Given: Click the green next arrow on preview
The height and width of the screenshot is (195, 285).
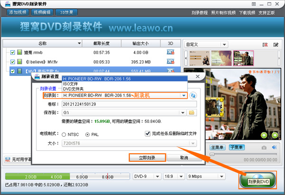Looking at the screenshot, I should pos(275,135).
